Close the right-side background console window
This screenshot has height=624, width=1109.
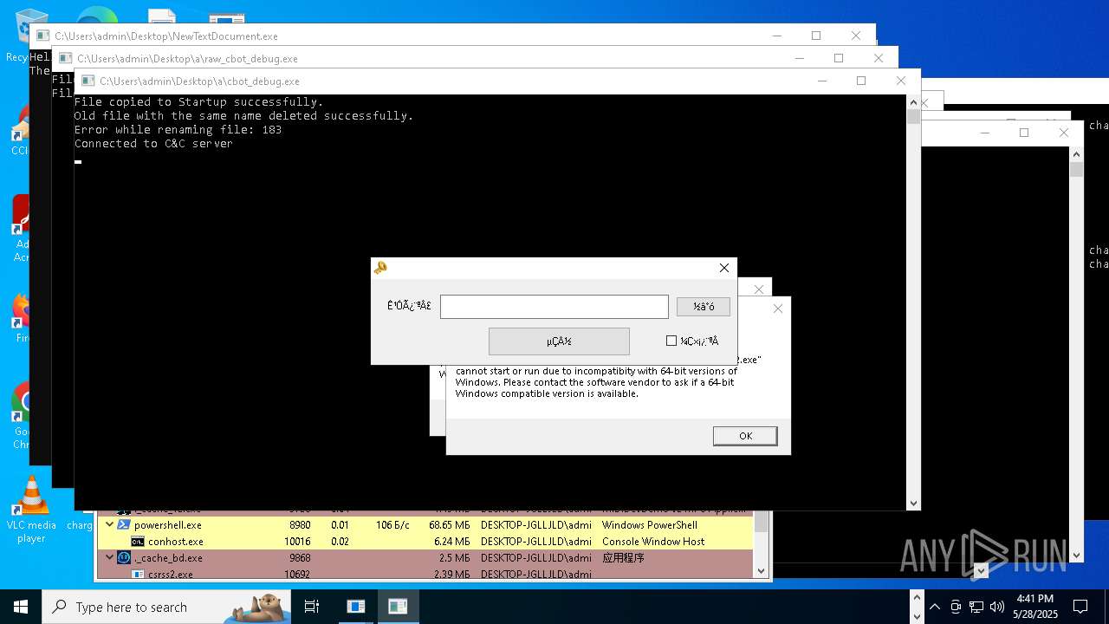[x=1064, y=133]
